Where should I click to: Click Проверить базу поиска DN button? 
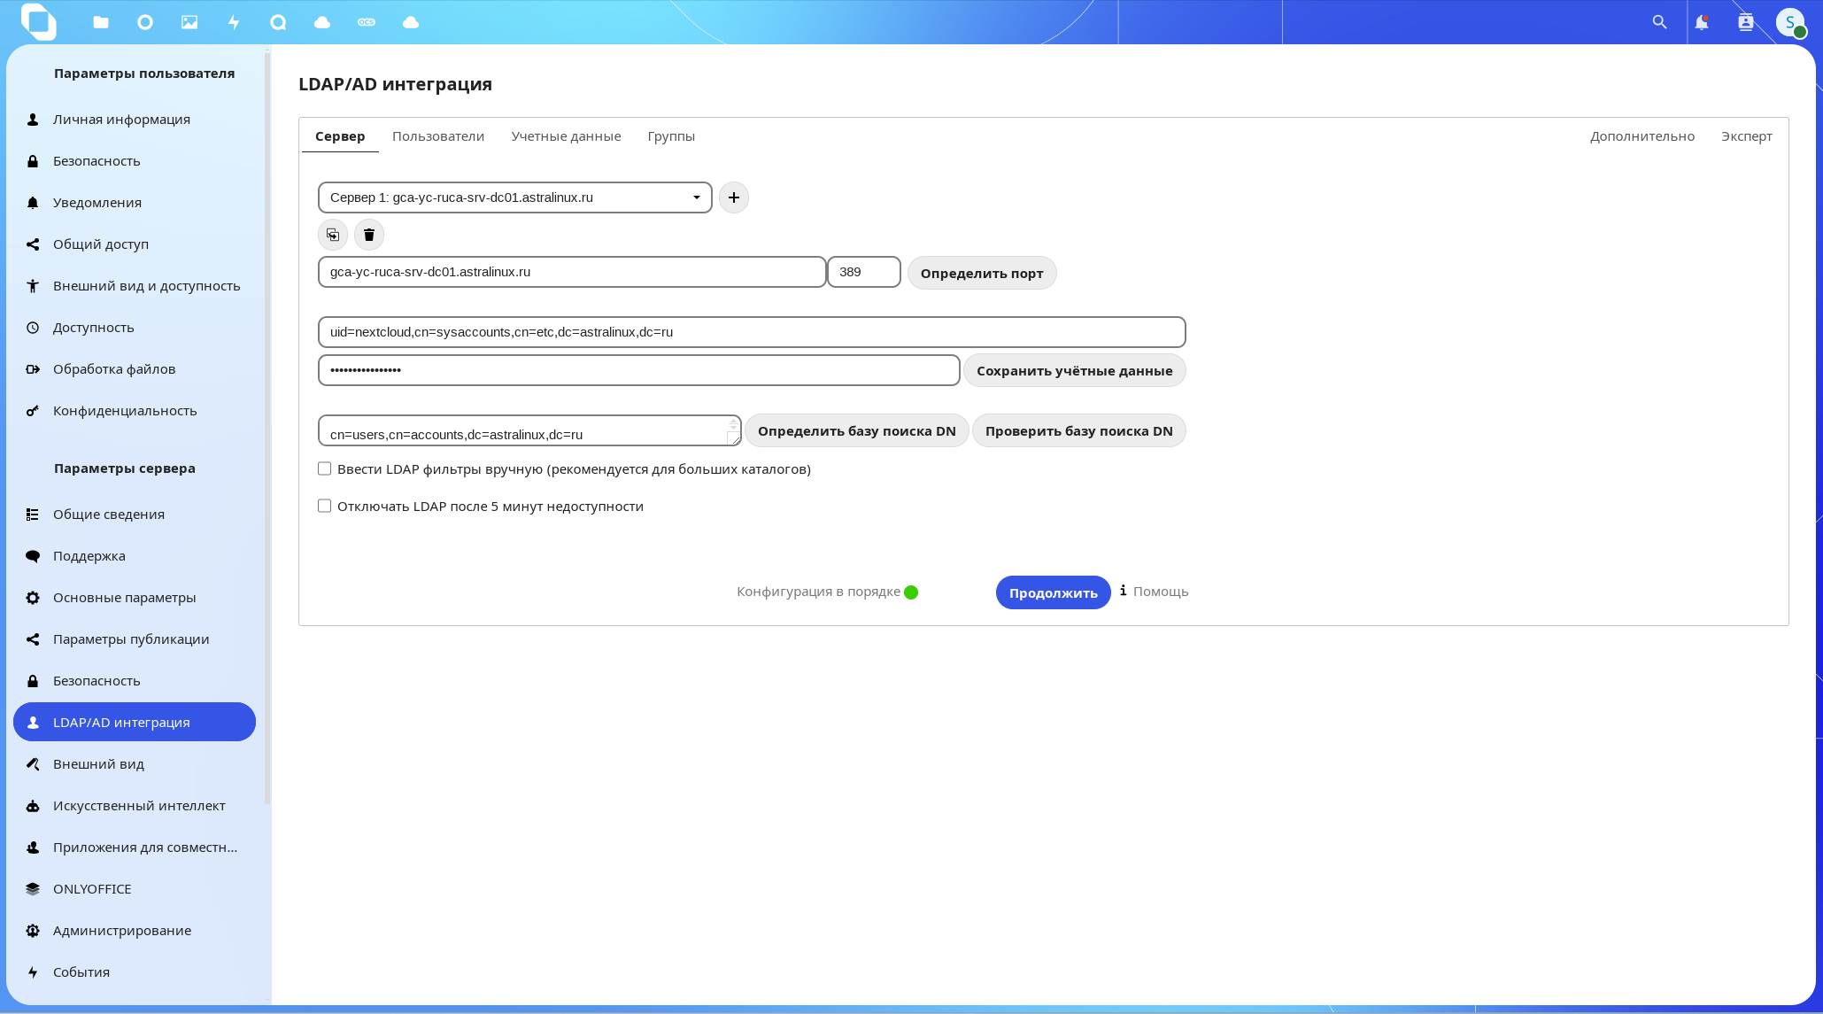click(1079, 430)
